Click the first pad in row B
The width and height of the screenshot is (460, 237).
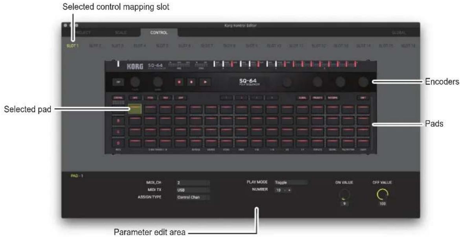(135, 120)
